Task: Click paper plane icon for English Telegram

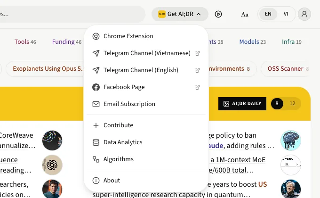Action: click(x=96, y=70)
